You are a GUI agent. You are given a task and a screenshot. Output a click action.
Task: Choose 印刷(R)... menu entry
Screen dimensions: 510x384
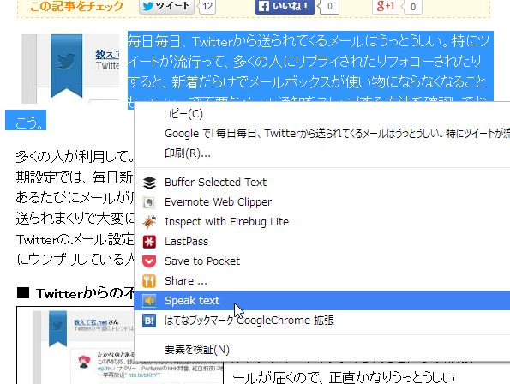(322, 153)
